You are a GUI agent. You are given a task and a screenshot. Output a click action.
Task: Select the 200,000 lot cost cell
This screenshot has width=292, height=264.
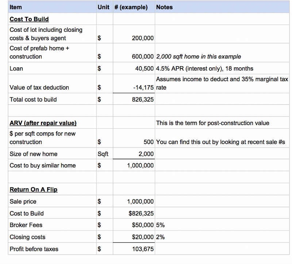click(x=134, y=34)
